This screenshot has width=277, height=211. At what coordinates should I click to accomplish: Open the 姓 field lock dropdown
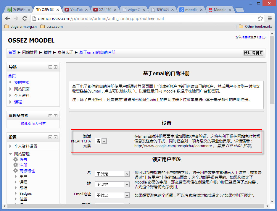pos(112,184)
